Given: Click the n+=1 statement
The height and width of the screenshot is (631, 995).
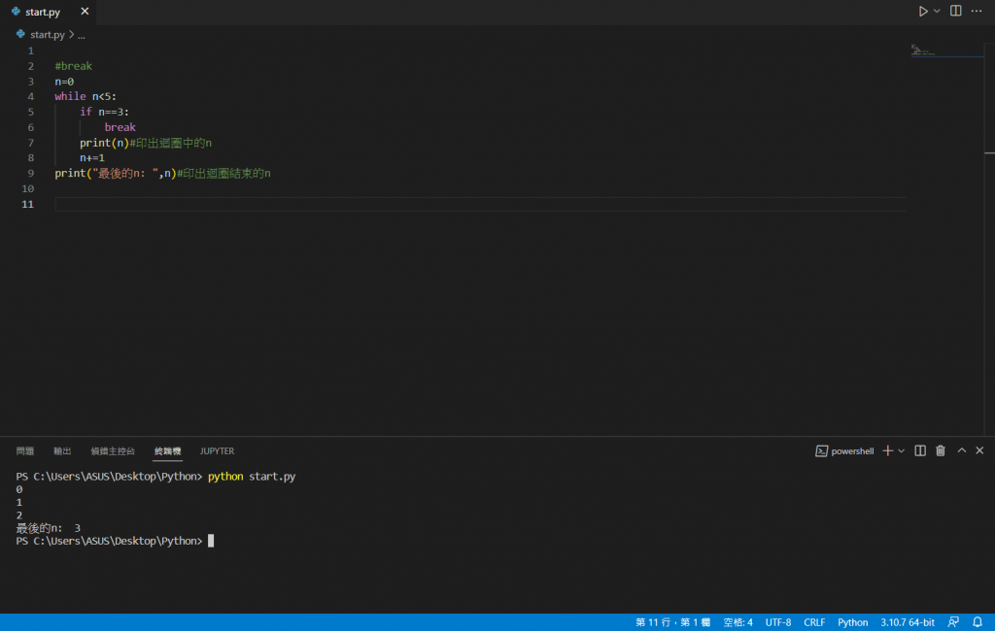Looking at the screenshot, I should [92, 158].
